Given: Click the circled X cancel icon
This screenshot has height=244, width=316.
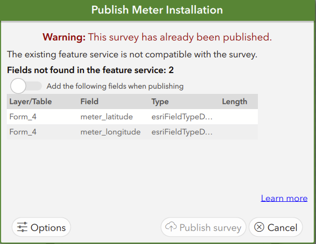Looking at the screenshot, I should (259, 227).
